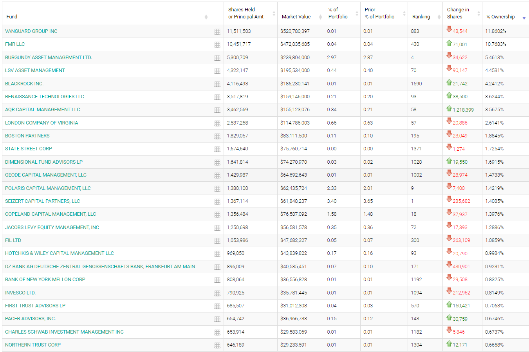529x352 pixels.
Task: Open AQR CAPITAL MANAGEMENT LLC link
Action: (x=43, y=110)
